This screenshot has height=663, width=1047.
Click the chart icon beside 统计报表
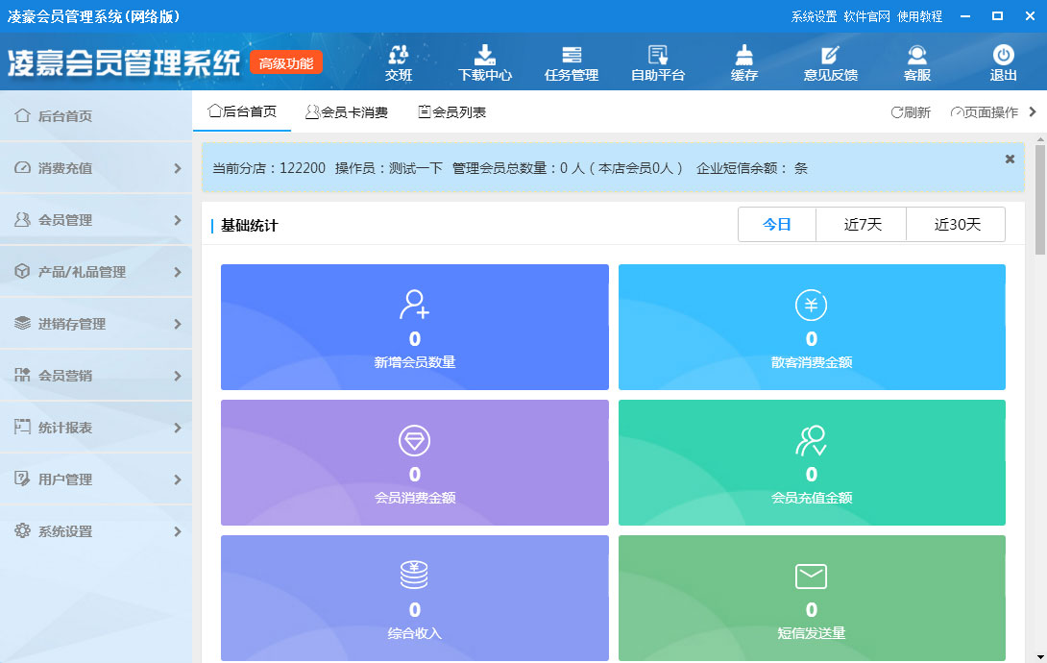[22, 427]
